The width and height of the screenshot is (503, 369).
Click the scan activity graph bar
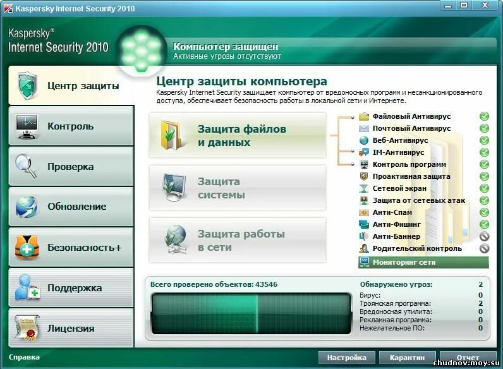pos(251,313)
